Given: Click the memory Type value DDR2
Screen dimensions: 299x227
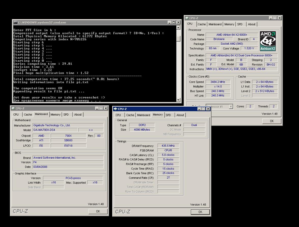Looking at the screenshot, I should pos(142,125).
